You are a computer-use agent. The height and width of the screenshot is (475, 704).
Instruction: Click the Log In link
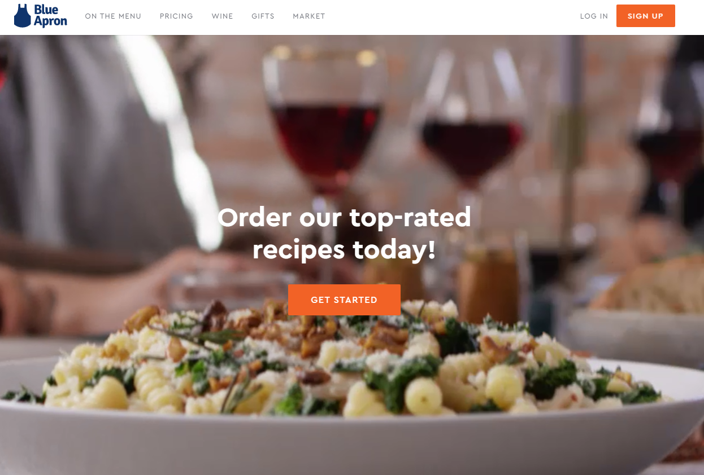tap(594, 16)
